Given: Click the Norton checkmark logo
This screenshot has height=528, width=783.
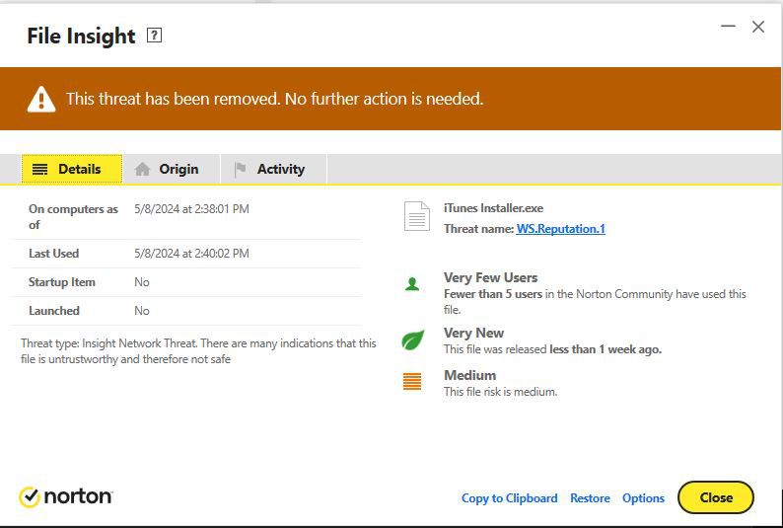Looking at the screenshot, I should coord(30,497).
